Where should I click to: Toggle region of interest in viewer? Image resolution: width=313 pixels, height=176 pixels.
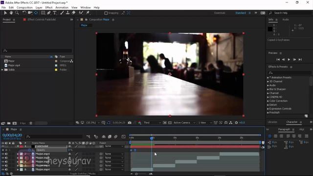[165, 123]
